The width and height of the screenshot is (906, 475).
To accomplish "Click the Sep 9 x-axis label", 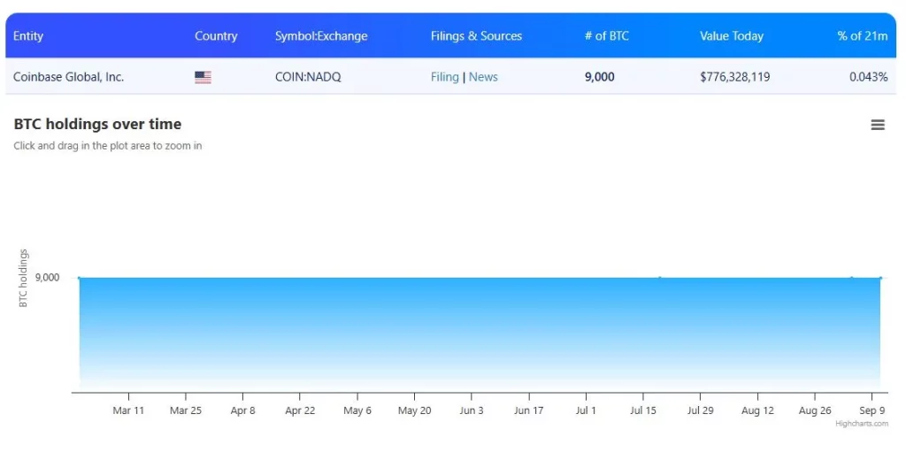I will [871, 410].
